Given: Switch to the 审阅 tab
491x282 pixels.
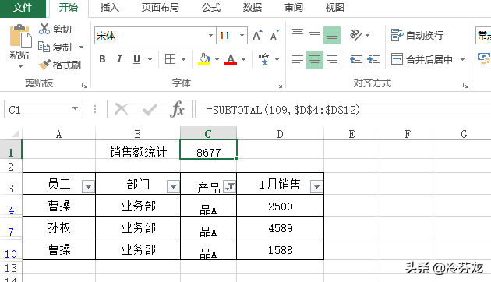Looking at the screenshot, I should tap(293, 8).
